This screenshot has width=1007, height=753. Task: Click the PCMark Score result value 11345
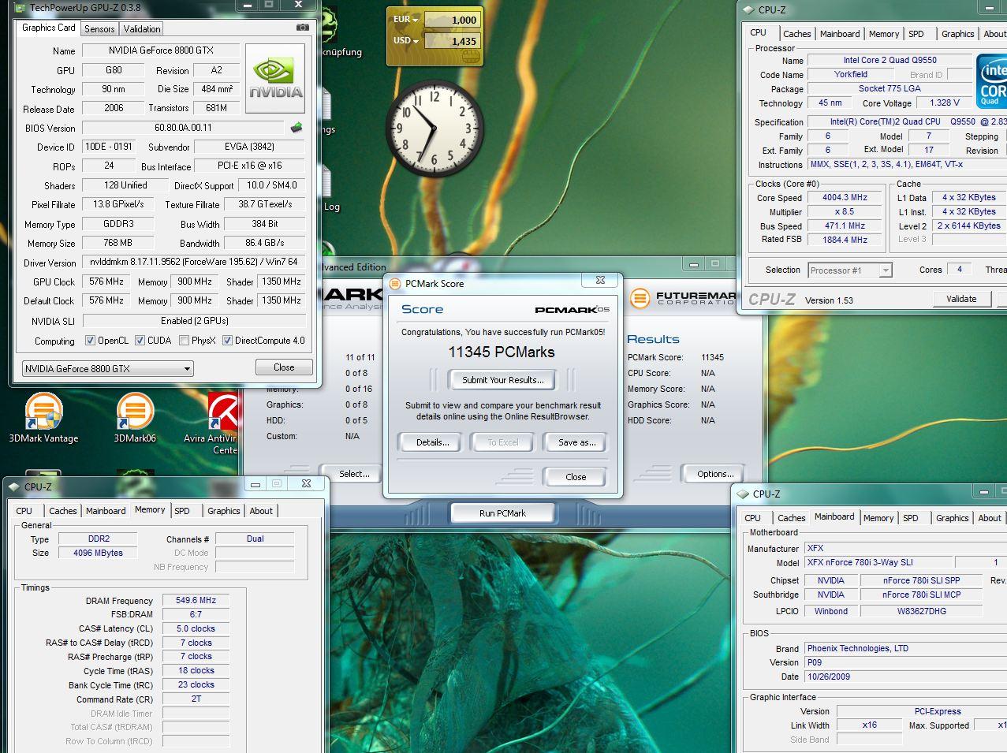[x=712, y=357]
